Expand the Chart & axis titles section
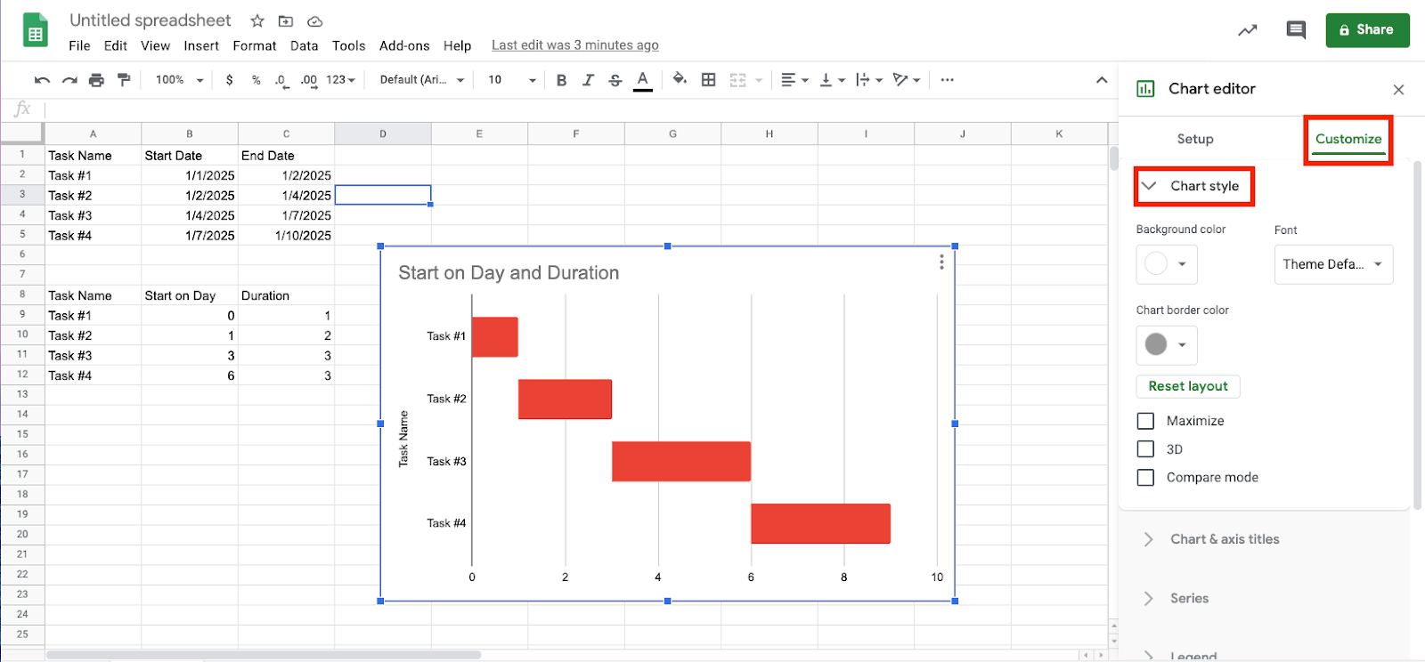Screen dimensions: 1425x662 1224,539
